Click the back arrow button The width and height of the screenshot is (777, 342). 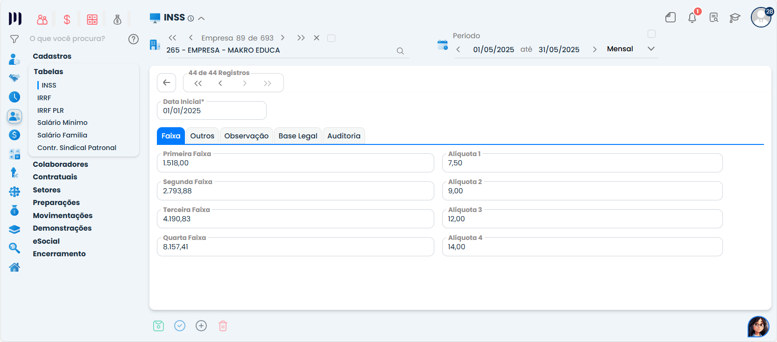pyautogui.click(x=167, y=83)
